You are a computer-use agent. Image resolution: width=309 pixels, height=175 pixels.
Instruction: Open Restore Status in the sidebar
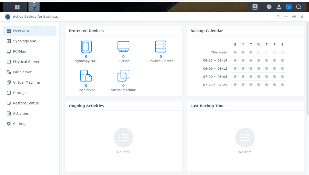(30, 103)
